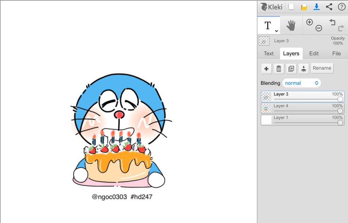Switch to the File tab
The image size is (348, 223).
tap(336, 53)
